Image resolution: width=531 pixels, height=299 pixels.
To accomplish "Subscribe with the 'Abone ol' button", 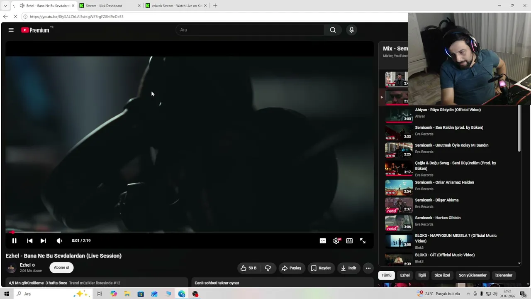I will coord(61,268).
